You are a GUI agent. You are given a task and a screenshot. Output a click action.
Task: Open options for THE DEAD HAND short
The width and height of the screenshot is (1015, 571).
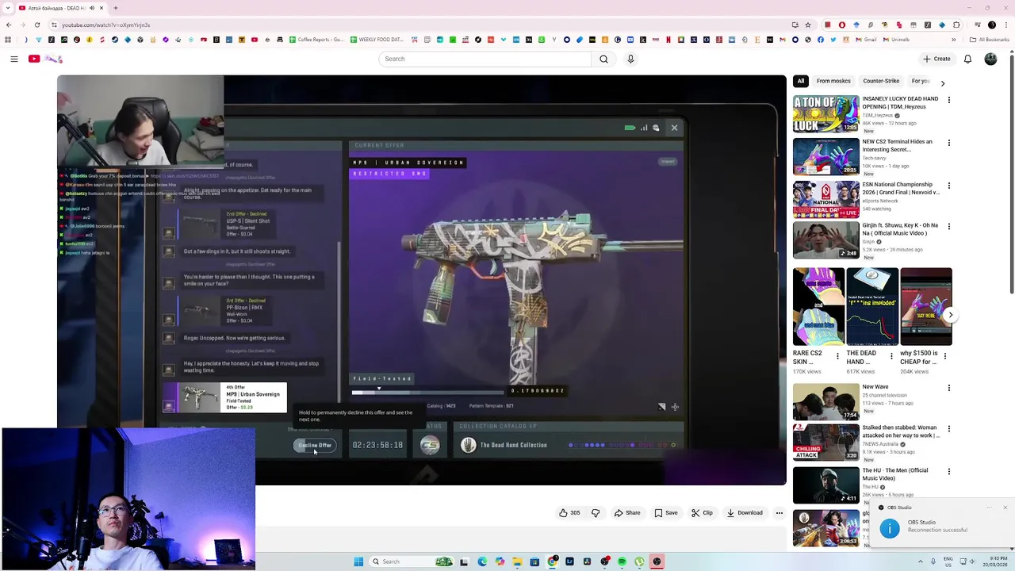(891, 356)
